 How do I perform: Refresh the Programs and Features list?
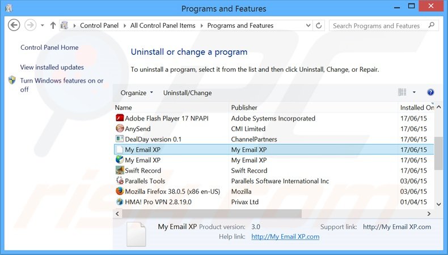click(x=319, y=25)
